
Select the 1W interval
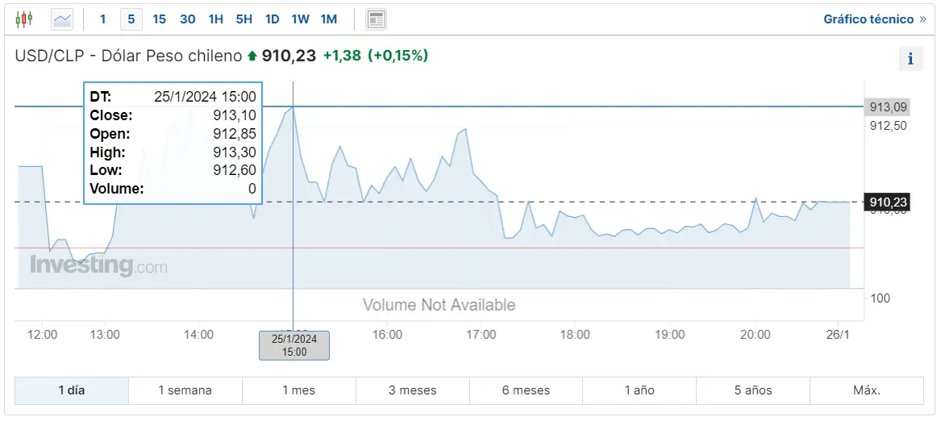click(x=301, y=19)
